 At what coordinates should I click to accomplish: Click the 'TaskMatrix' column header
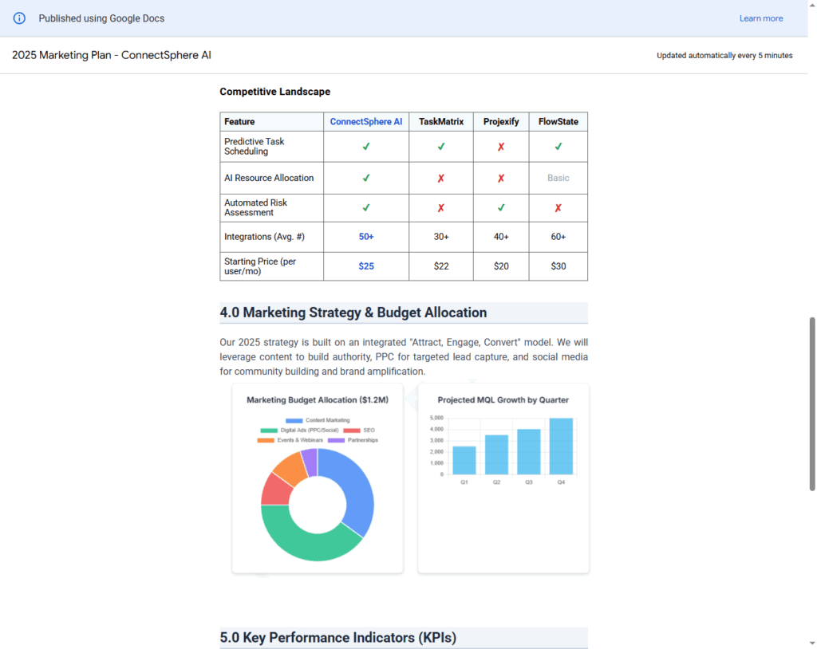point(440,121)
